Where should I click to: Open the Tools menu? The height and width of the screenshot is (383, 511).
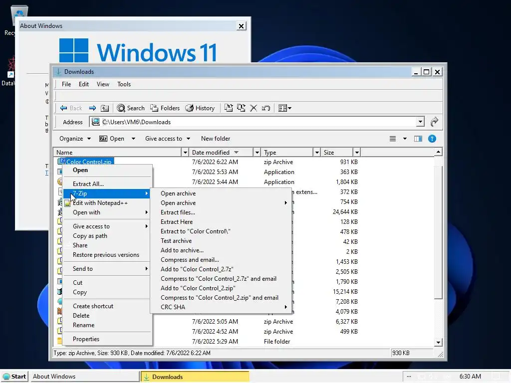pyautogui.click(x=124, y=84)
